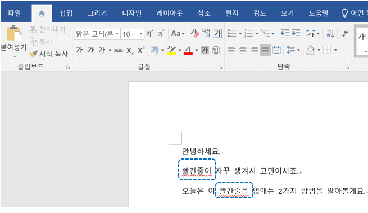Open the 단락 dialog launcher
The height and width of the screenshot is (213, 368).
click(347, 67)
